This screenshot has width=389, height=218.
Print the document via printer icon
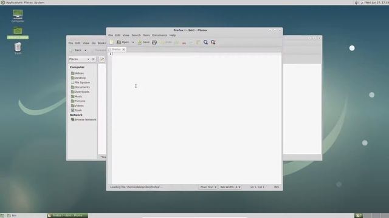tap(154, 42)
